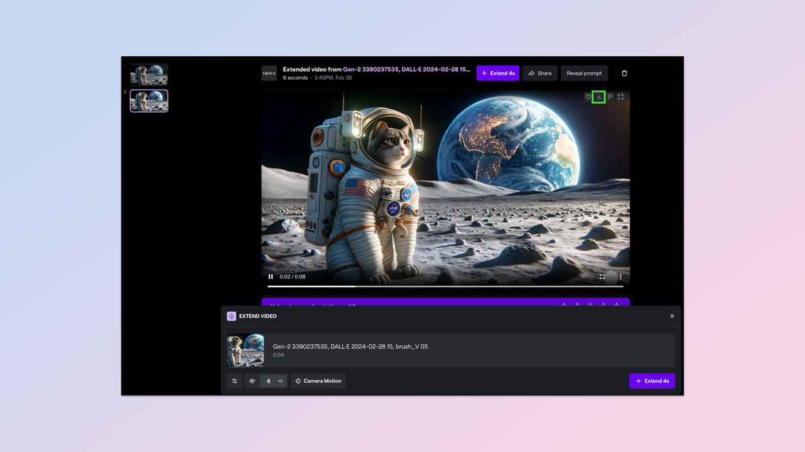Image resolution: width=805 pixels, height=452 pixels.
Task: Share the extended video
Action: 540,73
